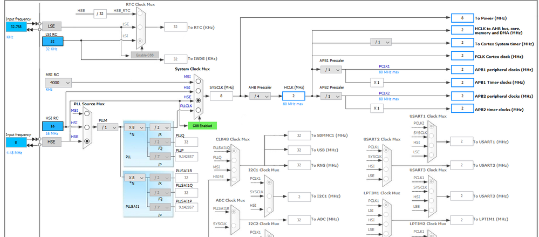Click the SYSCLK (MHz) value box
This screenshot has height=237, width=539.
pyautogui.click(x=221, y=96)
